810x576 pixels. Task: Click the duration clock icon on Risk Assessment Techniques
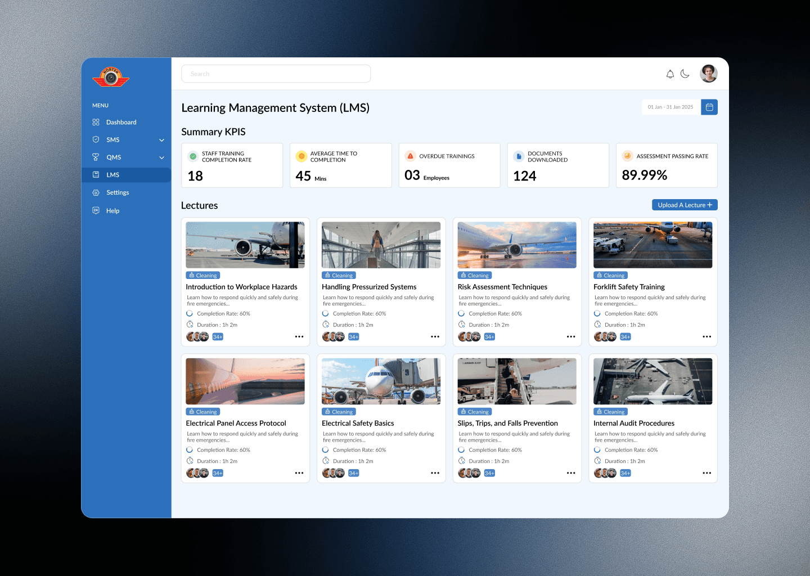pos(461,325)
